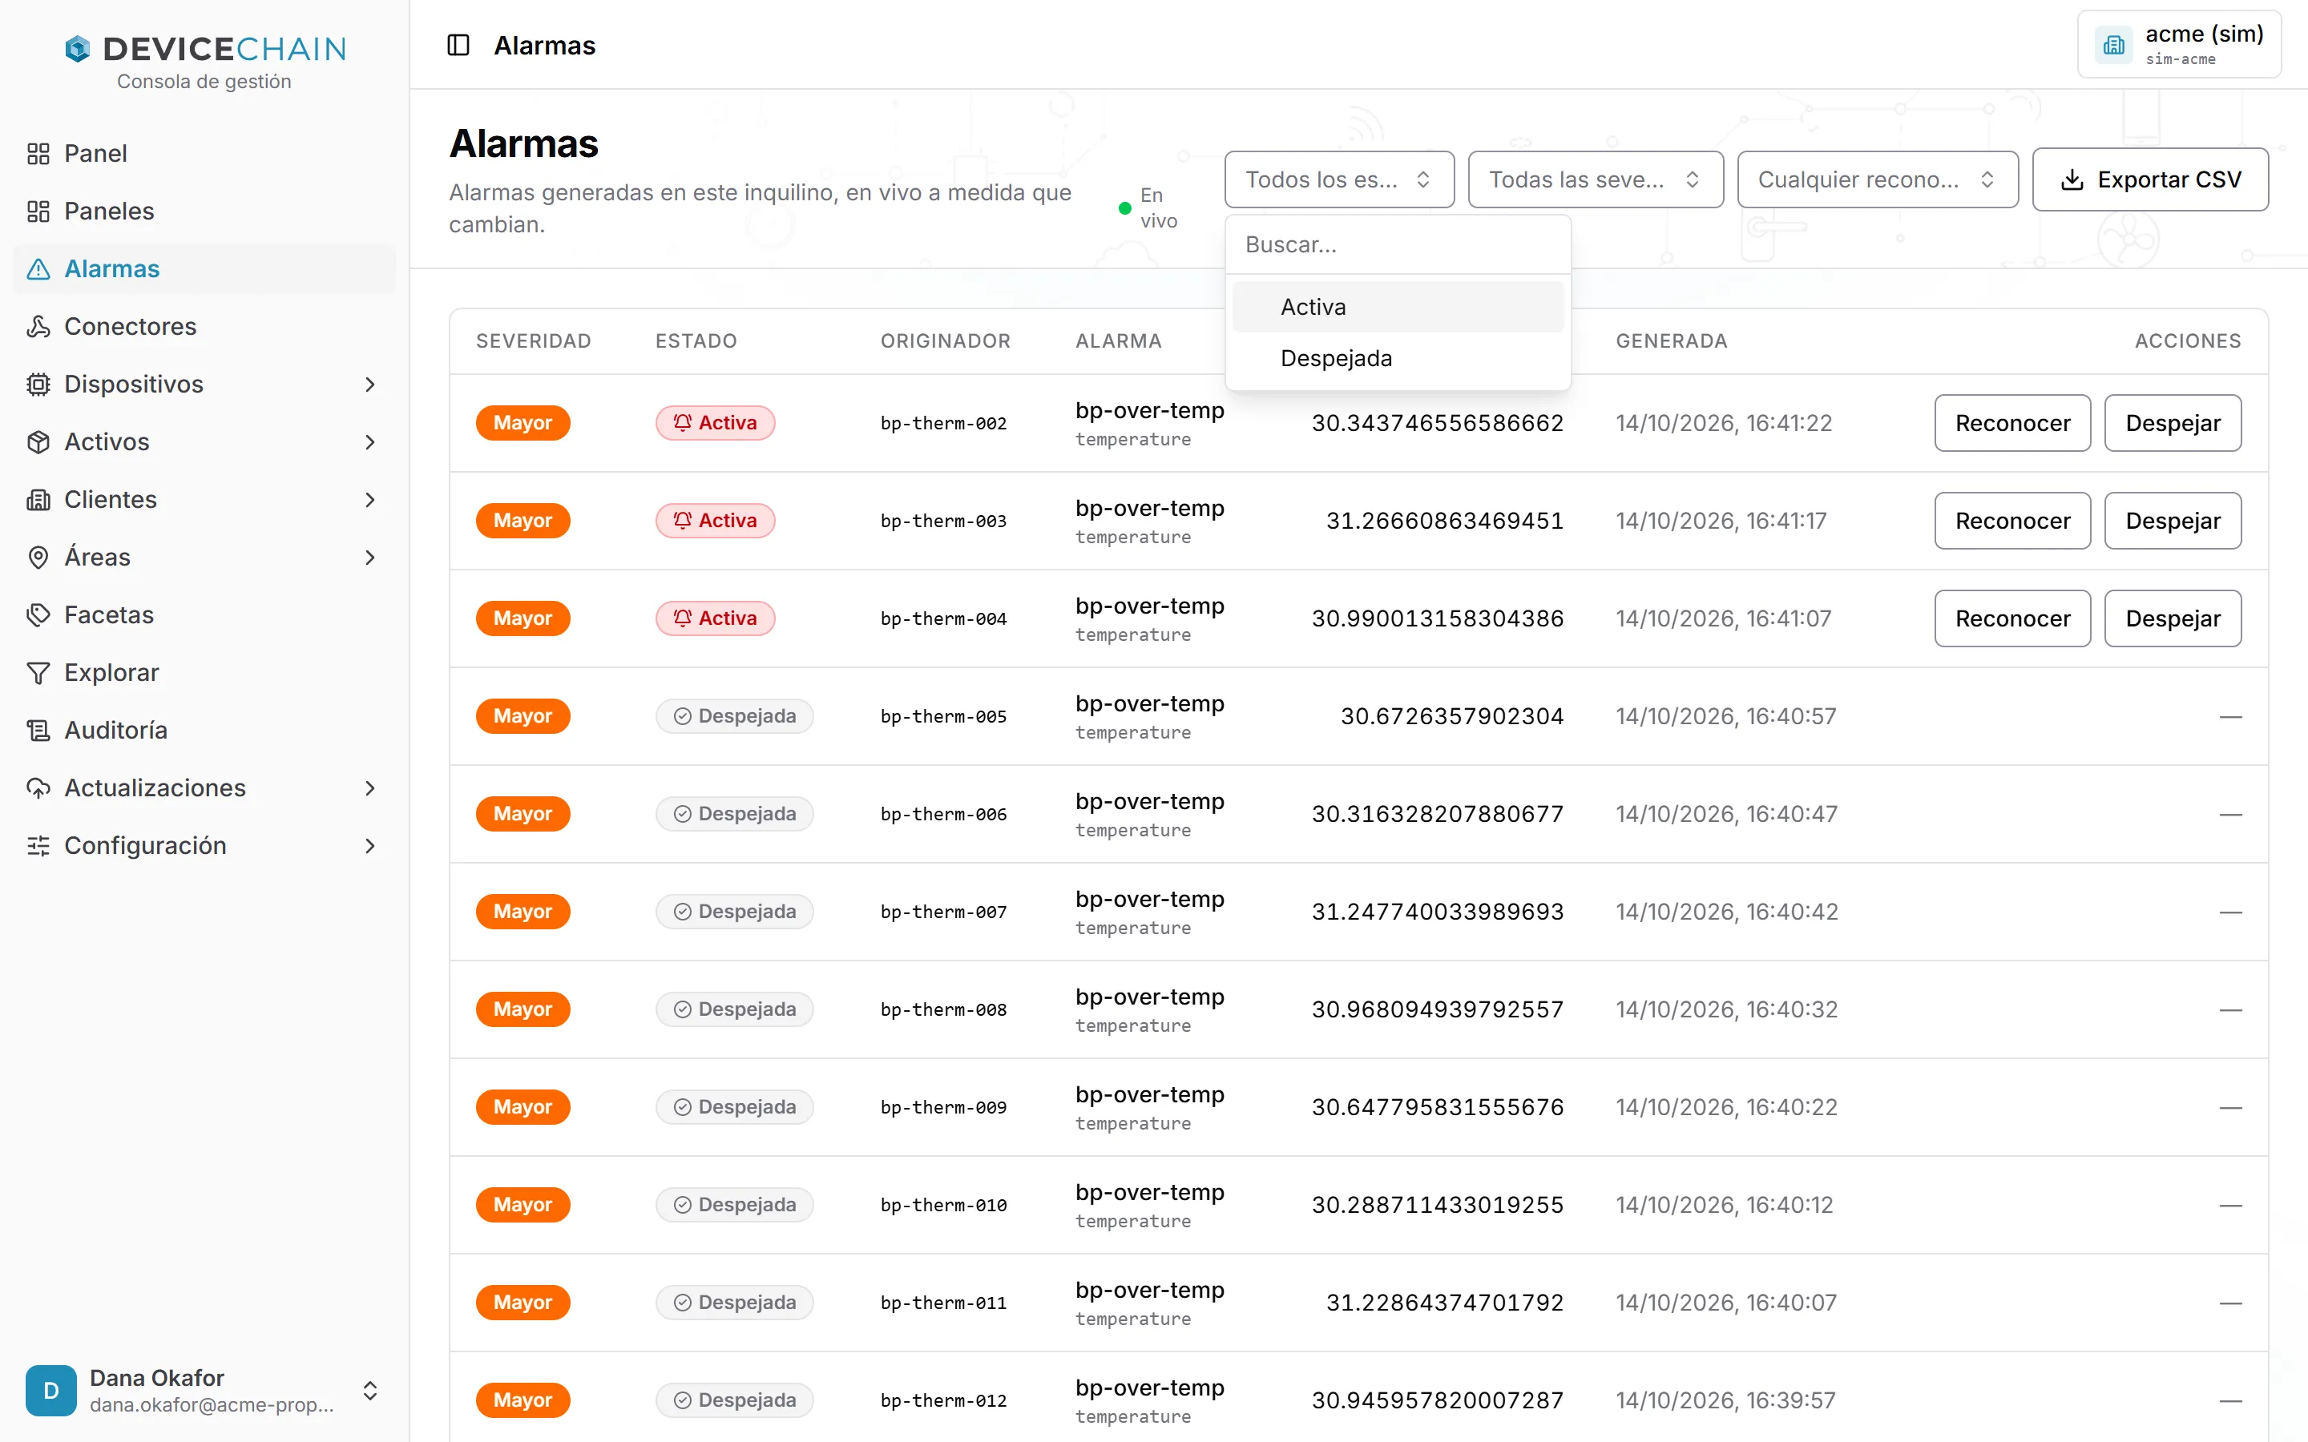Click Despejar for bp-therm-004

[x=2173, y=619]
